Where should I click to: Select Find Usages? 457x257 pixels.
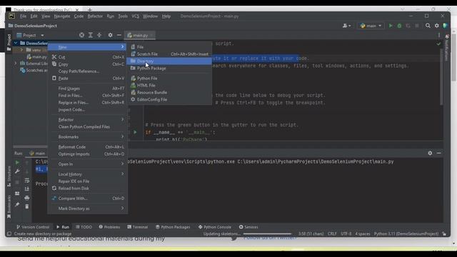pos(88,89)
